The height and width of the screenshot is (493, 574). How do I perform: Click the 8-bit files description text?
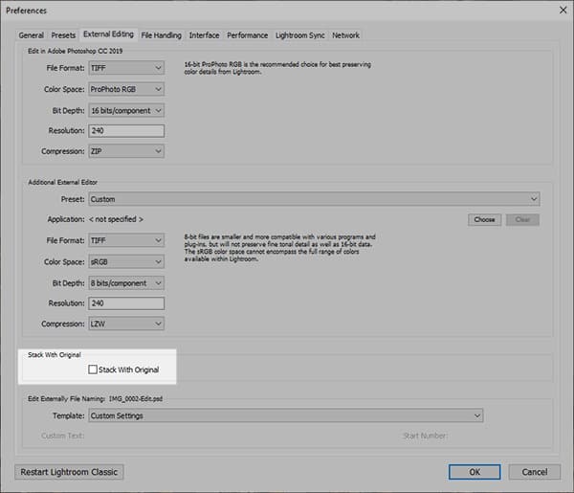[x=279, y=248]
